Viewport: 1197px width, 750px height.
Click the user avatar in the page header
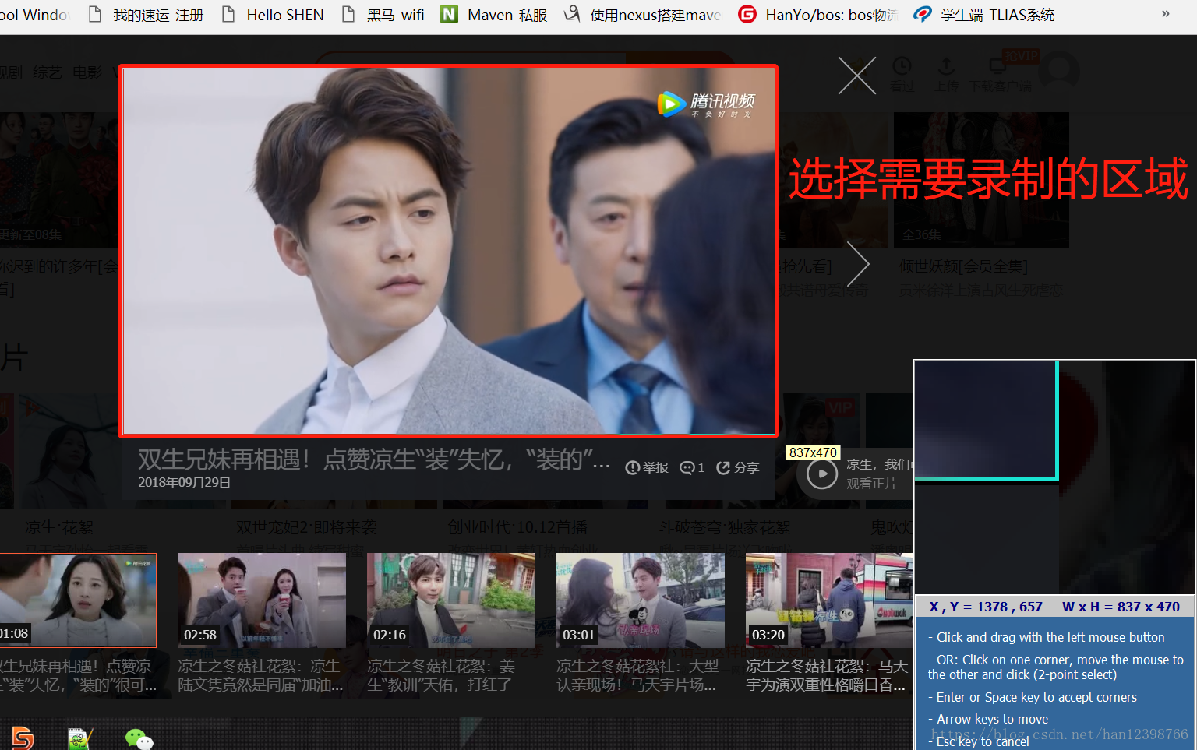pos(1058,71)
